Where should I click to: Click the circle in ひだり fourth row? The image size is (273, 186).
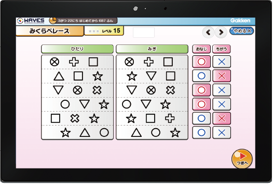point(65,104)
